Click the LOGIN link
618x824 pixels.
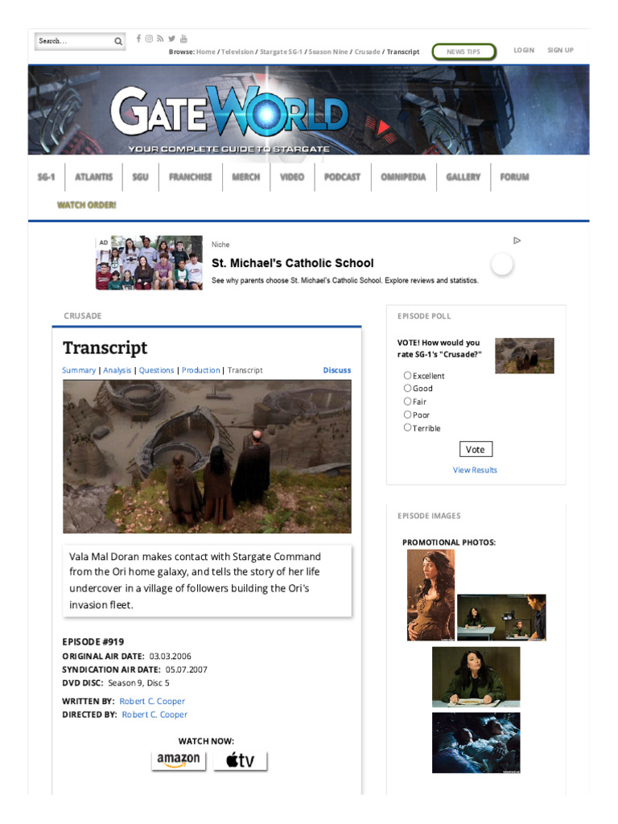524,51
